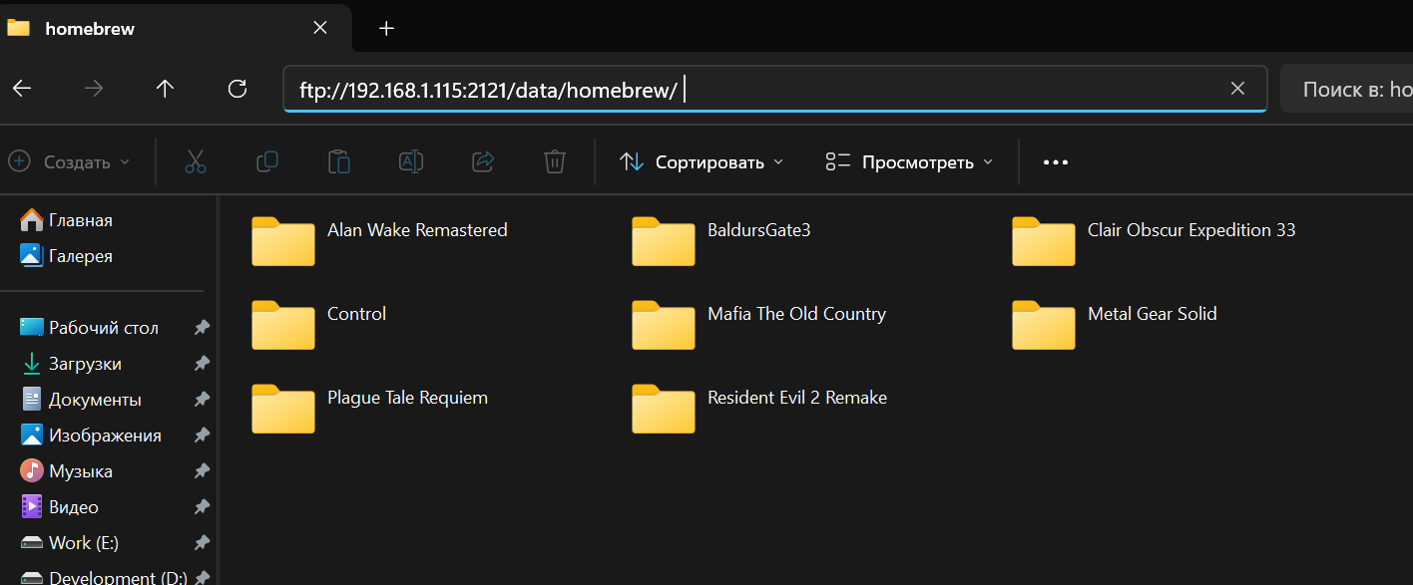The image size is (1413, 585).
Task: Click the Copy icon in toolbar
Action: click(267, 161)
